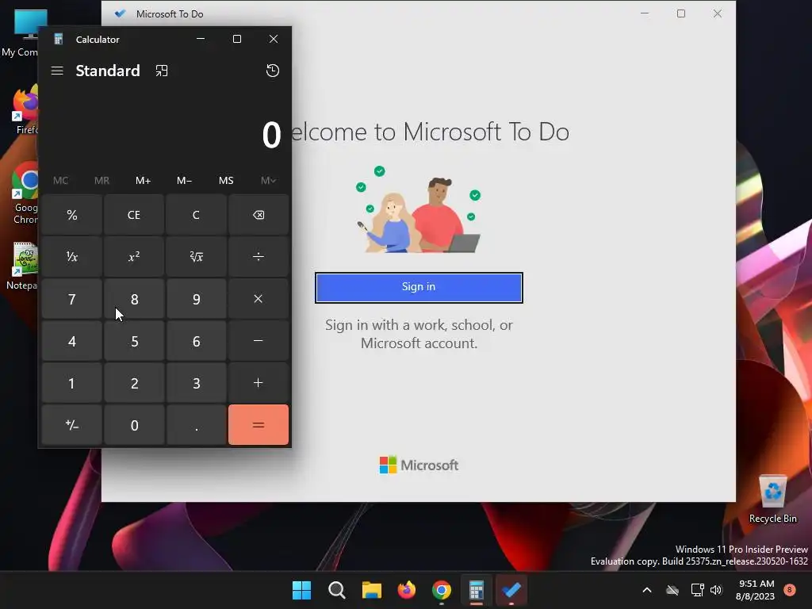Viewport: 812px width, 609px height.
Task: Switch to Microsoft To Do via the taskbar
Action: tap(511, 590)
